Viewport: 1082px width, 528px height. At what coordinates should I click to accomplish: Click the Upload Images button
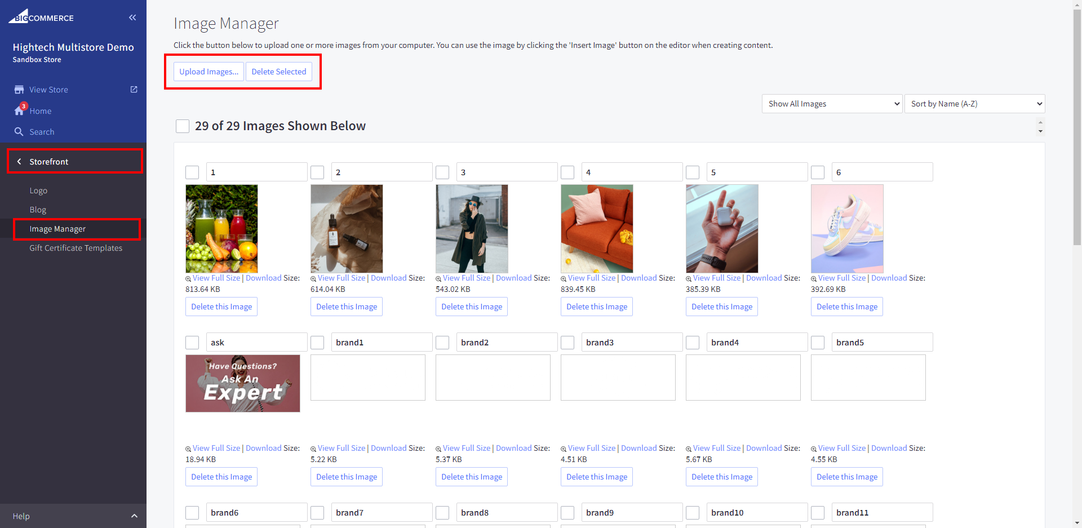click(209, 72)
